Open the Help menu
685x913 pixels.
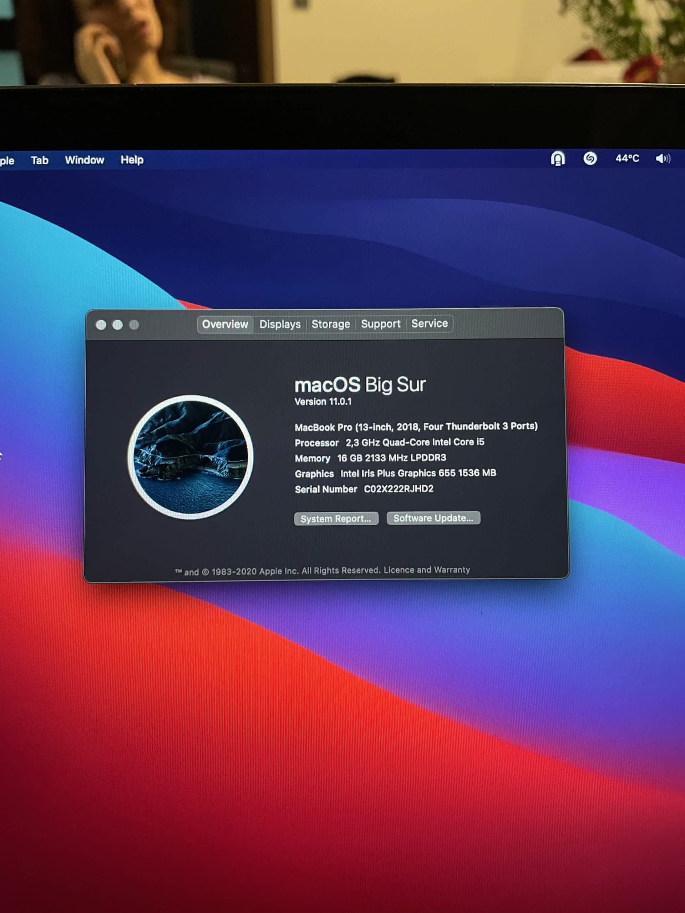click(x=132, y=160)
